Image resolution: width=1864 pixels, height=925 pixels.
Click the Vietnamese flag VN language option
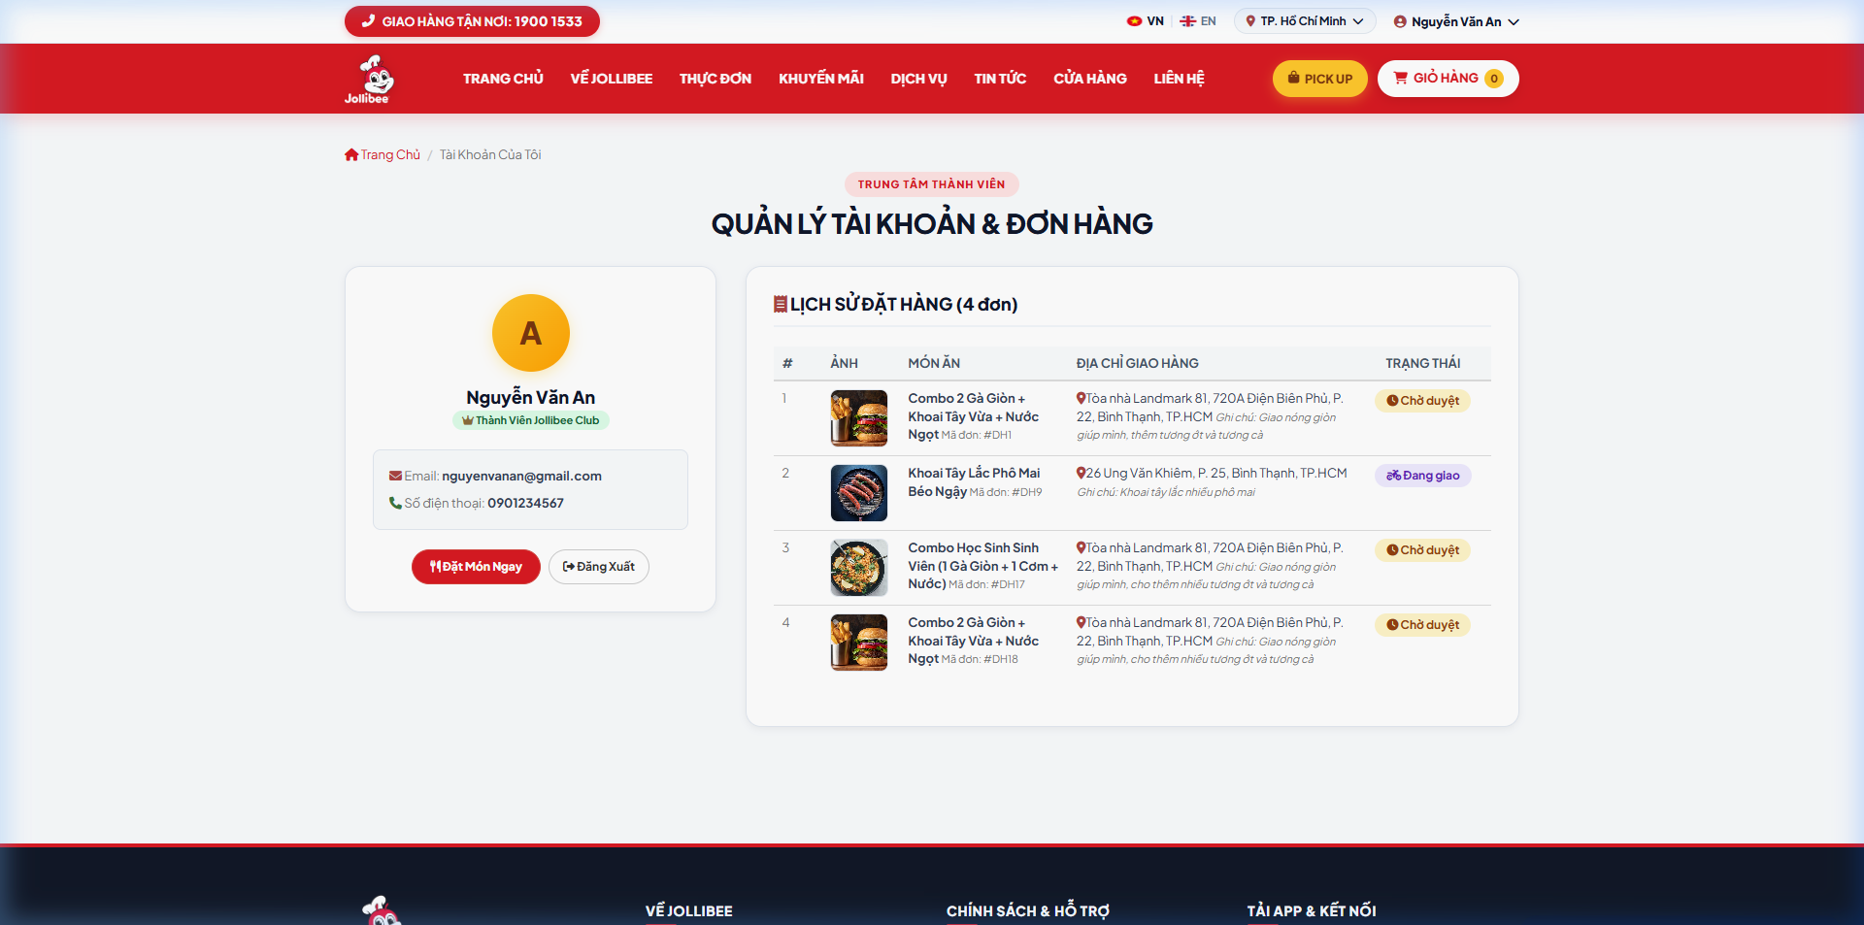point(1145,21)
